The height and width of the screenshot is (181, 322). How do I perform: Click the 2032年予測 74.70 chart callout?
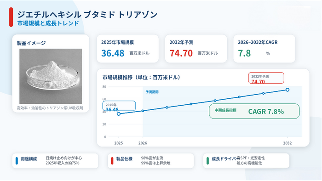[x=266, y=78]
